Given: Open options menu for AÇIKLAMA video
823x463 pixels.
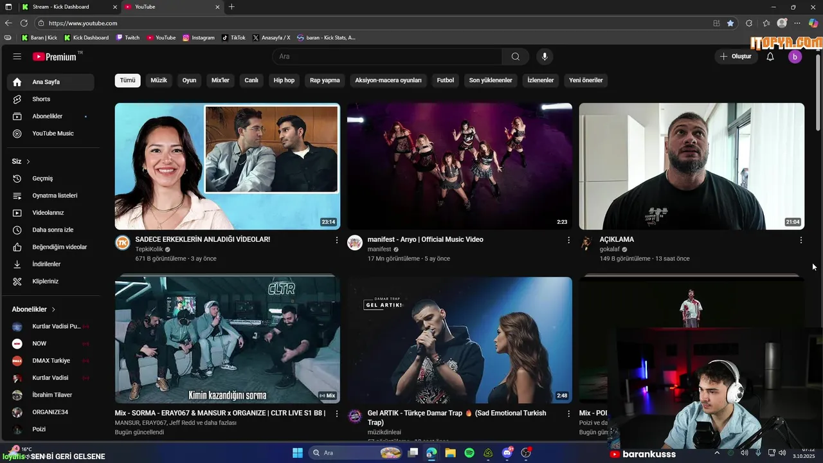Looking at the screenshot, I should tap(800, 240).
